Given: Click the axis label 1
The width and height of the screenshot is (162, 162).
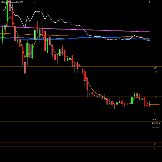Looking at the screenshot, I should [x=155, y=148].
